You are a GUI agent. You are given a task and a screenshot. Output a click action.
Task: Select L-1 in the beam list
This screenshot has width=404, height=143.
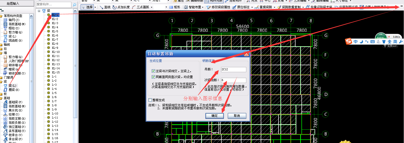(54, 77)
